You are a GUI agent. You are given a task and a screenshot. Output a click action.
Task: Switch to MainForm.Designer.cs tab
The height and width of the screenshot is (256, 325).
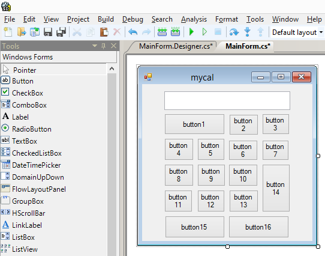[x=176, y=46]
